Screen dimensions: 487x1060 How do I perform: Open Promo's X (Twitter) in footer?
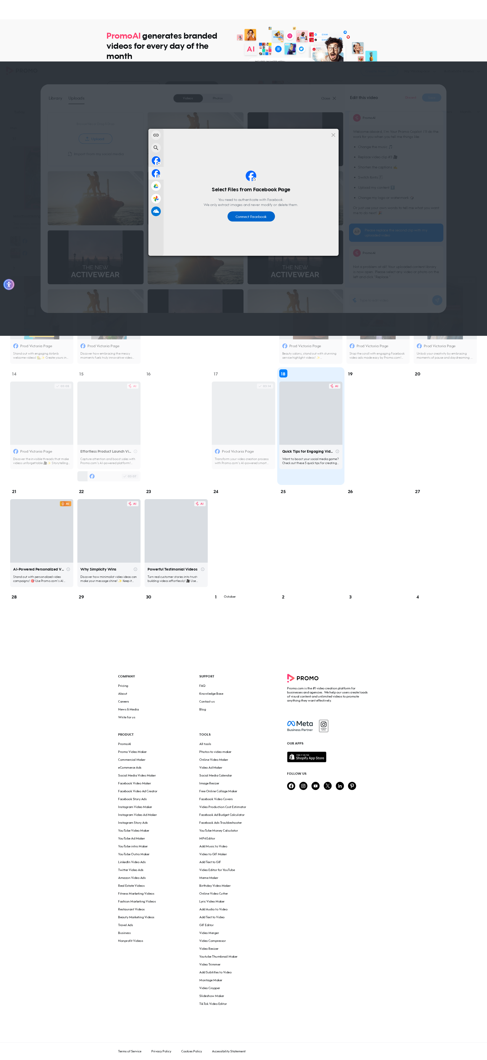[x=327, y=786]
